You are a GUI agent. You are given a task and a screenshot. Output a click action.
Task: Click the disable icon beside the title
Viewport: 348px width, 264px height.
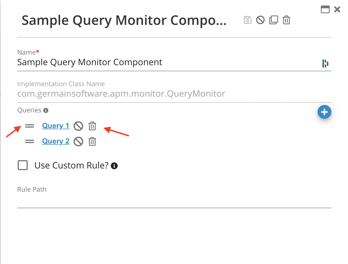pos(260,20)
